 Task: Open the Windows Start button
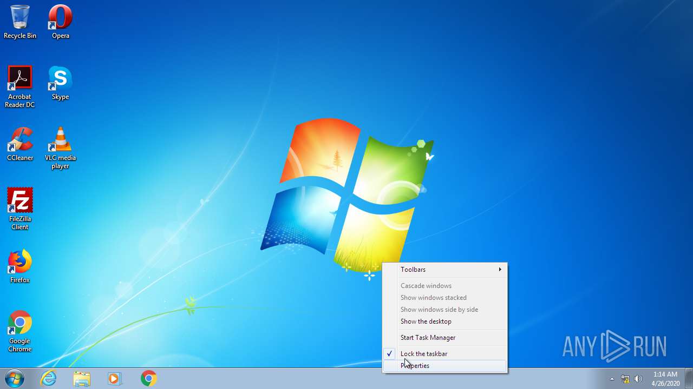(x=15, y=378)
